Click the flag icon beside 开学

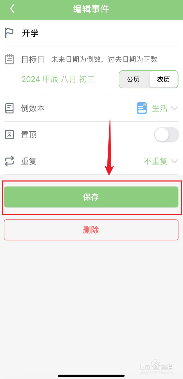coord(9,33)
